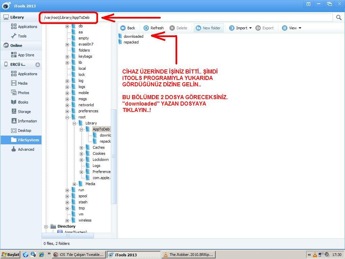Click the path address field
Viewport: 345px width, 259px height.
pos(187,18)
